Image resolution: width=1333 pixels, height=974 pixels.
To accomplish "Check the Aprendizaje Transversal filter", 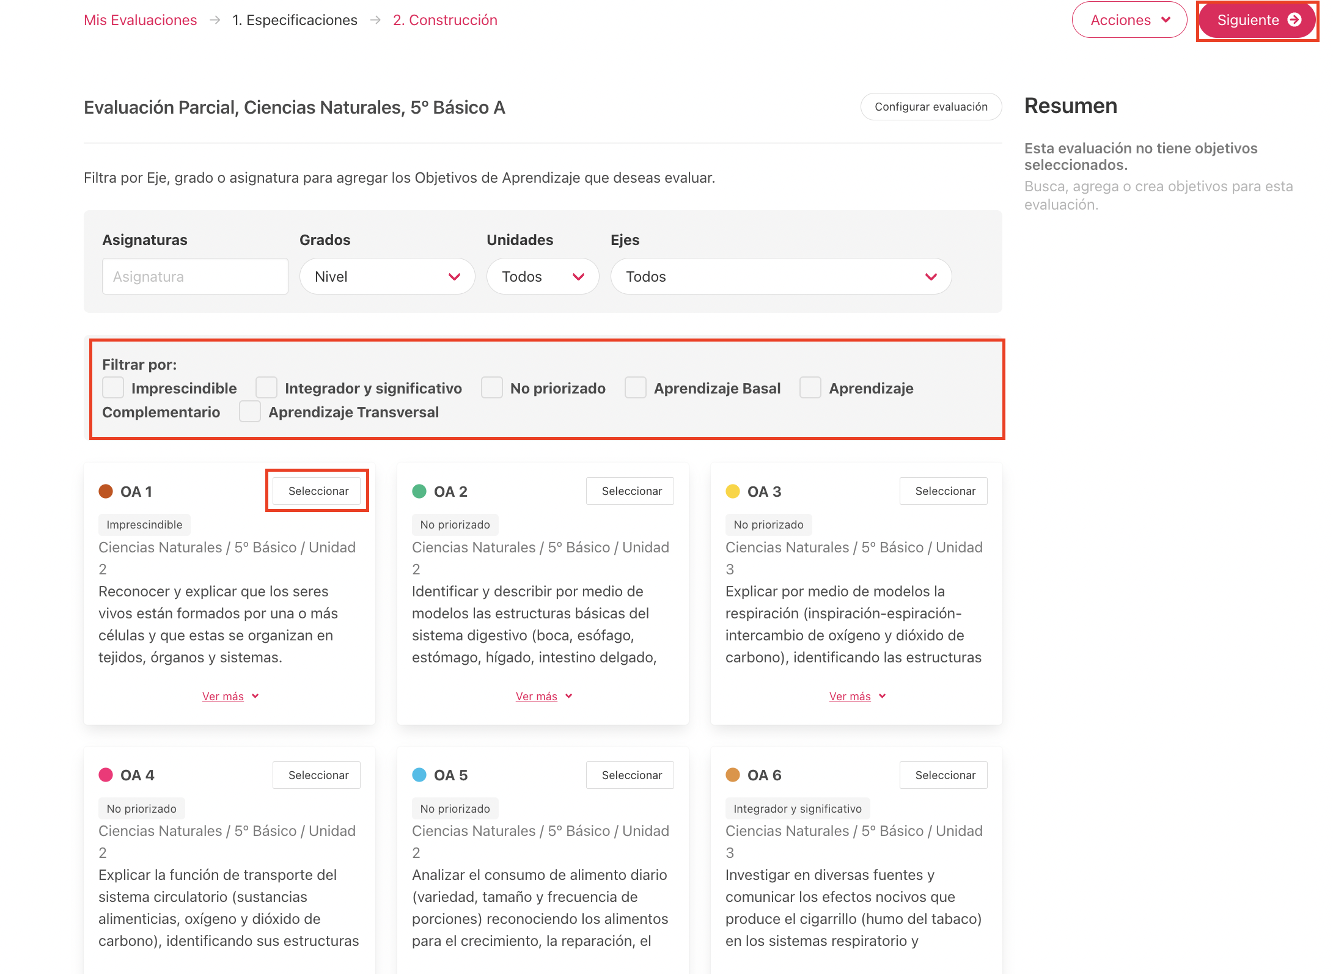I will tap(250, 411).
